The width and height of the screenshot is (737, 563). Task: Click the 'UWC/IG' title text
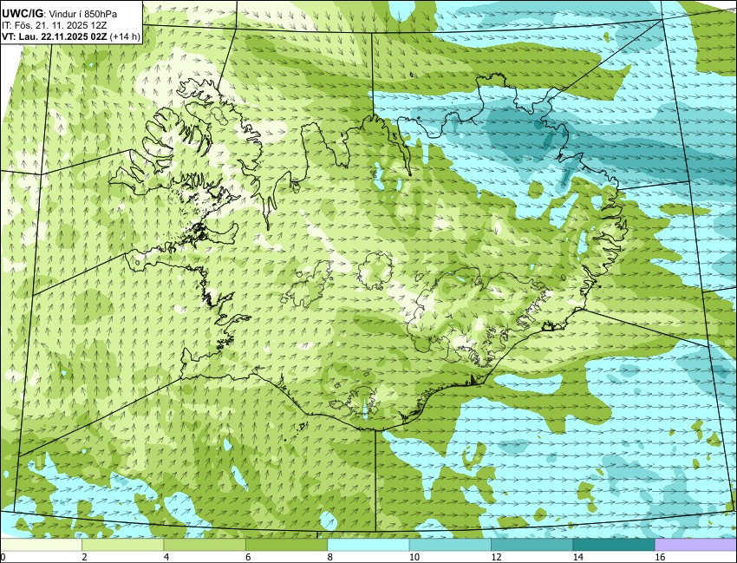click(x=23, y=14)
